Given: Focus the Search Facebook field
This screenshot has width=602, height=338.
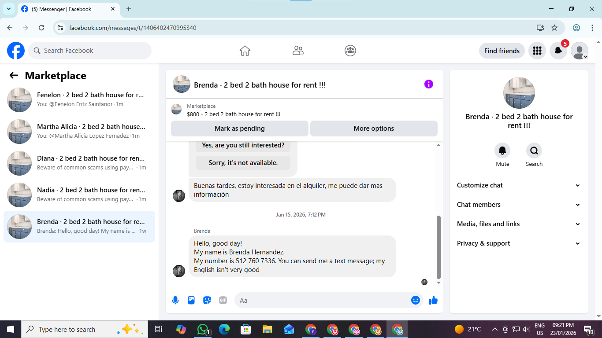Looking at the screenshot, I should tap(90, 51).
